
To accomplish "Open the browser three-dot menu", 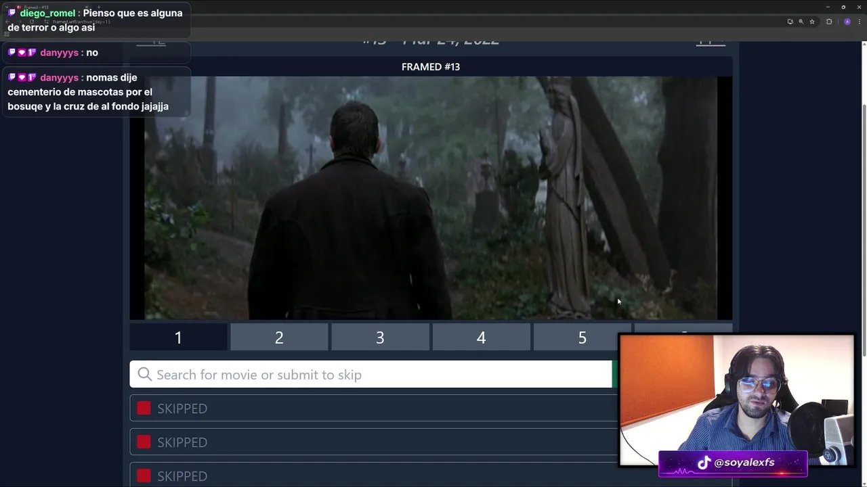I will click(859, 22).
